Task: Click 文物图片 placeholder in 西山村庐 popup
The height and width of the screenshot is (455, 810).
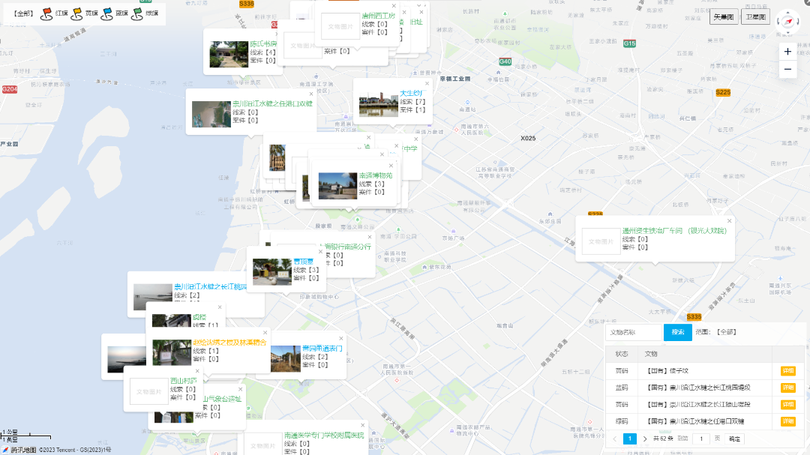Action: [149, 391]
